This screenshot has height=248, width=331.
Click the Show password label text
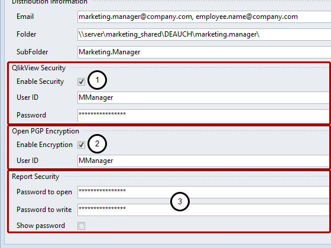[x=41, y=226]
